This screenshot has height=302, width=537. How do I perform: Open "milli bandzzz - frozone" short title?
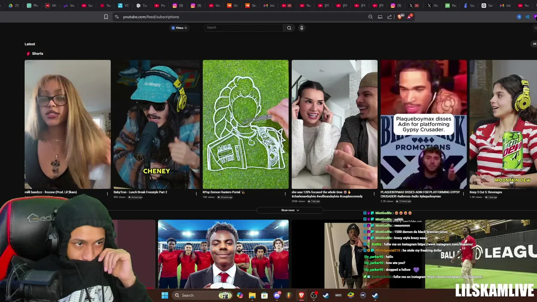click(x=51, y=192)
